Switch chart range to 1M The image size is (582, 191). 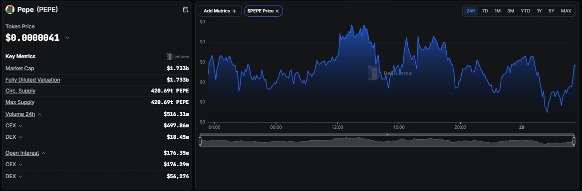click(497, 11)
